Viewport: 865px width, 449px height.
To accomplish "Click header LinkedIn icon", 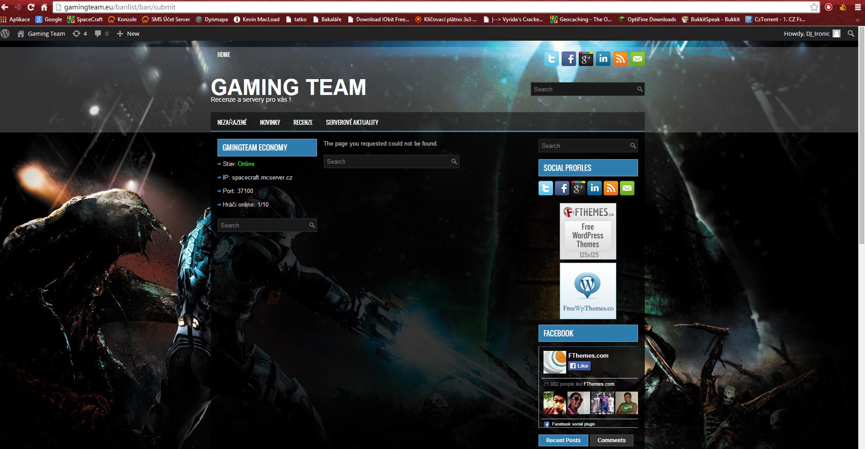I will (x=603, y=59).
